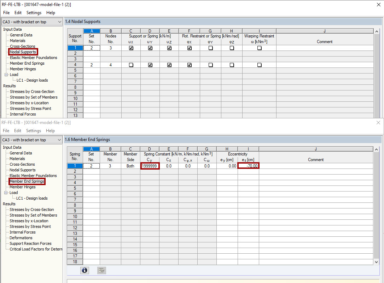
Task: Click Cy spring constant cell 1999999
Action: [x=150, y=166]
